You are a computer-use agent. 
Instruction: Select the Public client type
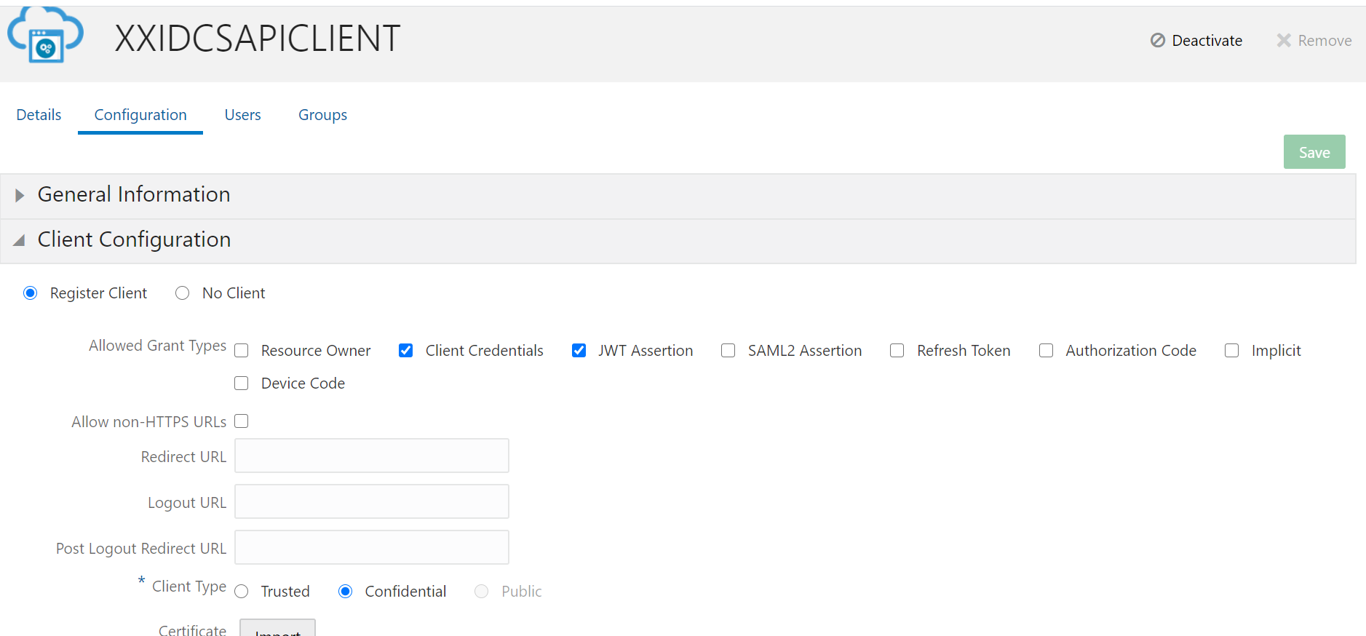coord(482,592)
